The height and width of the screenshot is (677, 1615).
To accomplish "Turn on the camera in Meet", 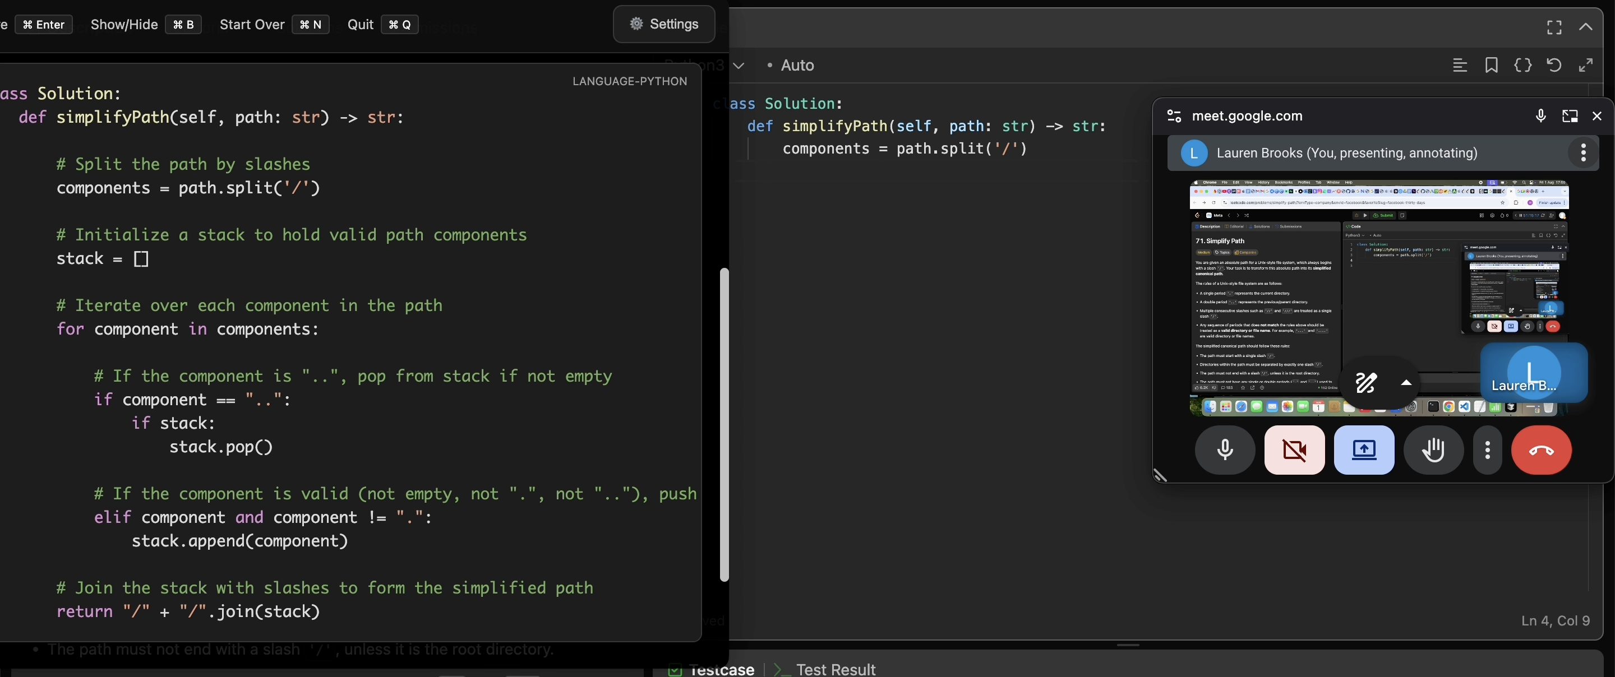I will 1295,450.
